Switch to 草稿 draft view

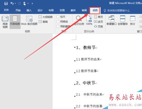click(43, 22)
